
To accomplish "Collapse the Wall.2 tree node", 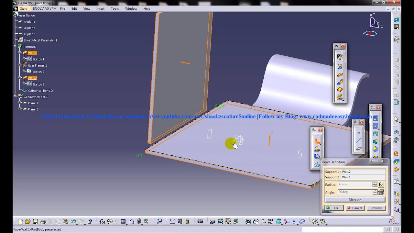I will (x=20, y=78).
